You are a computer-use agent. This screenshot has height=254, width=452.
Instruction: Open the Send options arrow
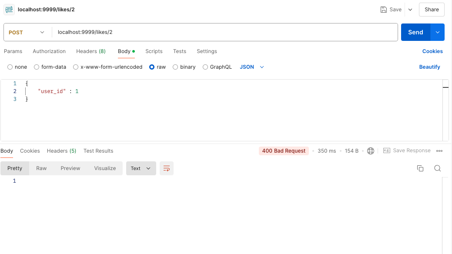click(x=438, y=32)
